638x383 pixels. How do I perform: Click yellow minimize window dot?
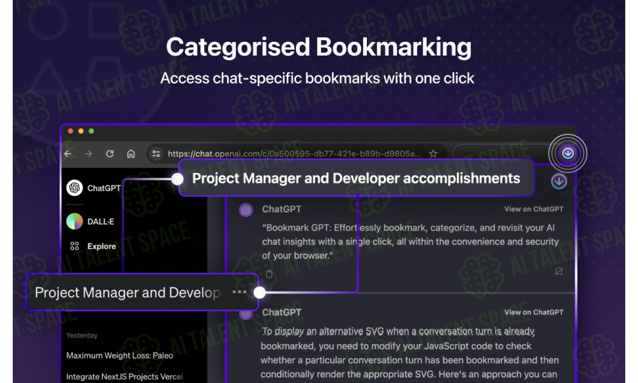pyautogui.click(x=80, y=131)
